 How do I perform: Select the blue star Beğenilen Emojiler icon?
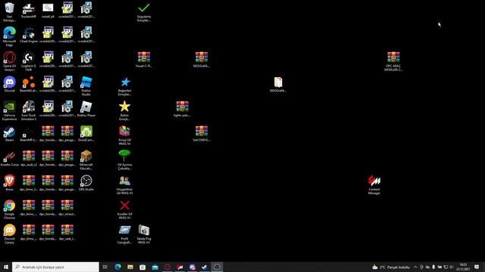124,85
